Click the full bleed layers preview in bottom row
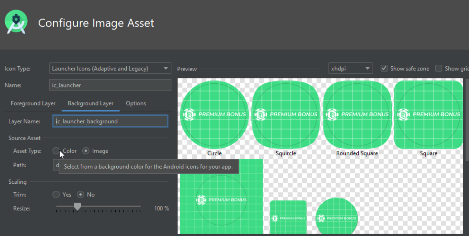The height and width of the screenshot is (236, 469). click(x=221, y=196)
